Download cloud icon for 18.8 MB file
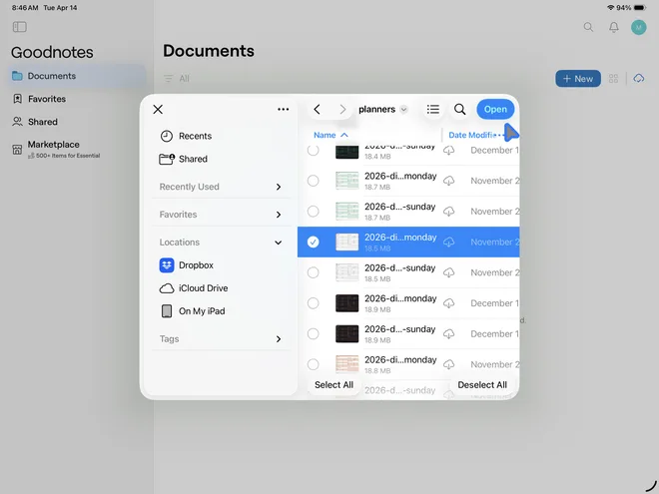 449,364
